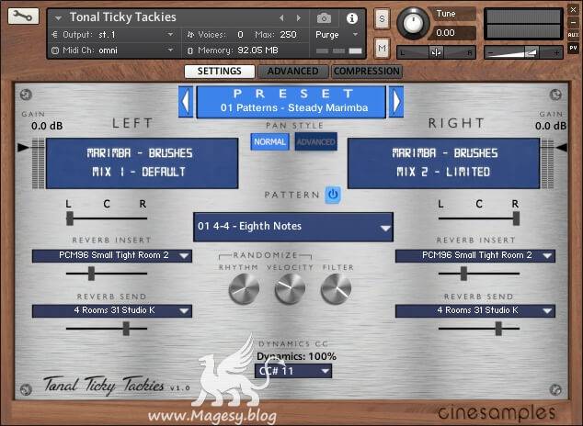Click the Randomize Velocity knob
The width and height of the screenshot is (583, 426).
(290, 288)
